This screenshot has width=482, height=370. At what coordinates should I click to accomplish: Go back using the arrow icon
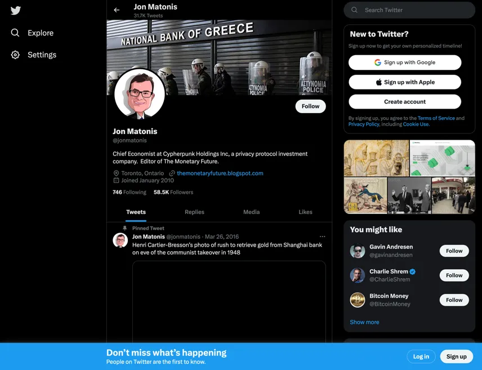point(117,10)
